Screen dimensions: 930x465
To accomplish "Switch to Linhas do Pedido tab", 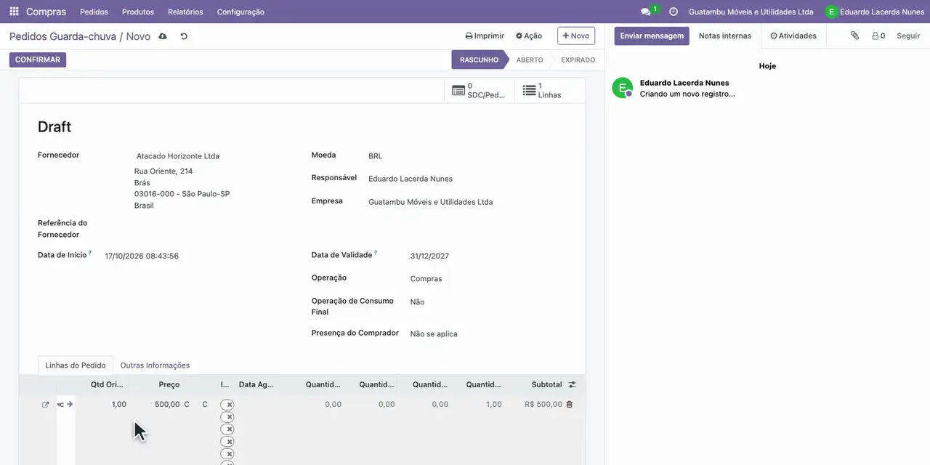I will click(76, 365).
